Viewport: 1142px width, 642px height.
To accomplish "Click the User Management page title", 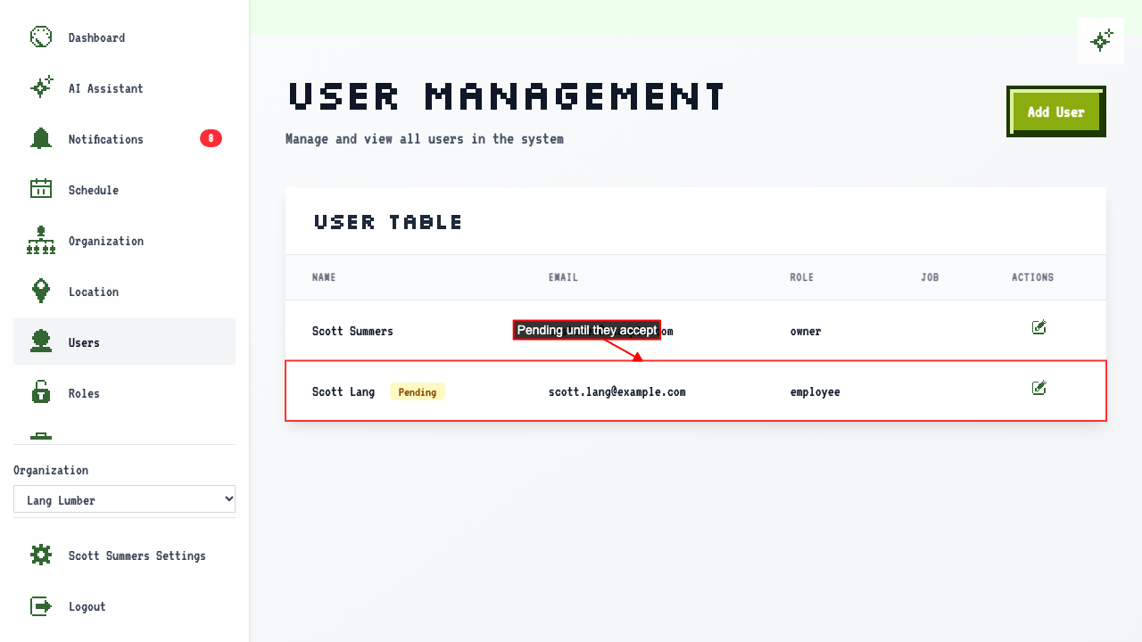I will coord(507,95).
